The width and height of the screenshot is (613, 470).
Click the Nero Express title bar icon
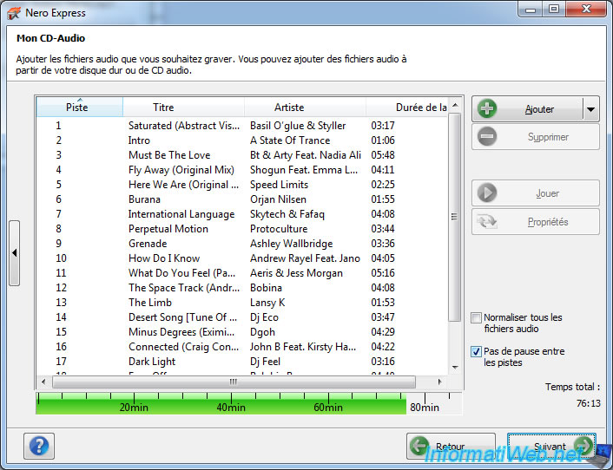(11, 10)
